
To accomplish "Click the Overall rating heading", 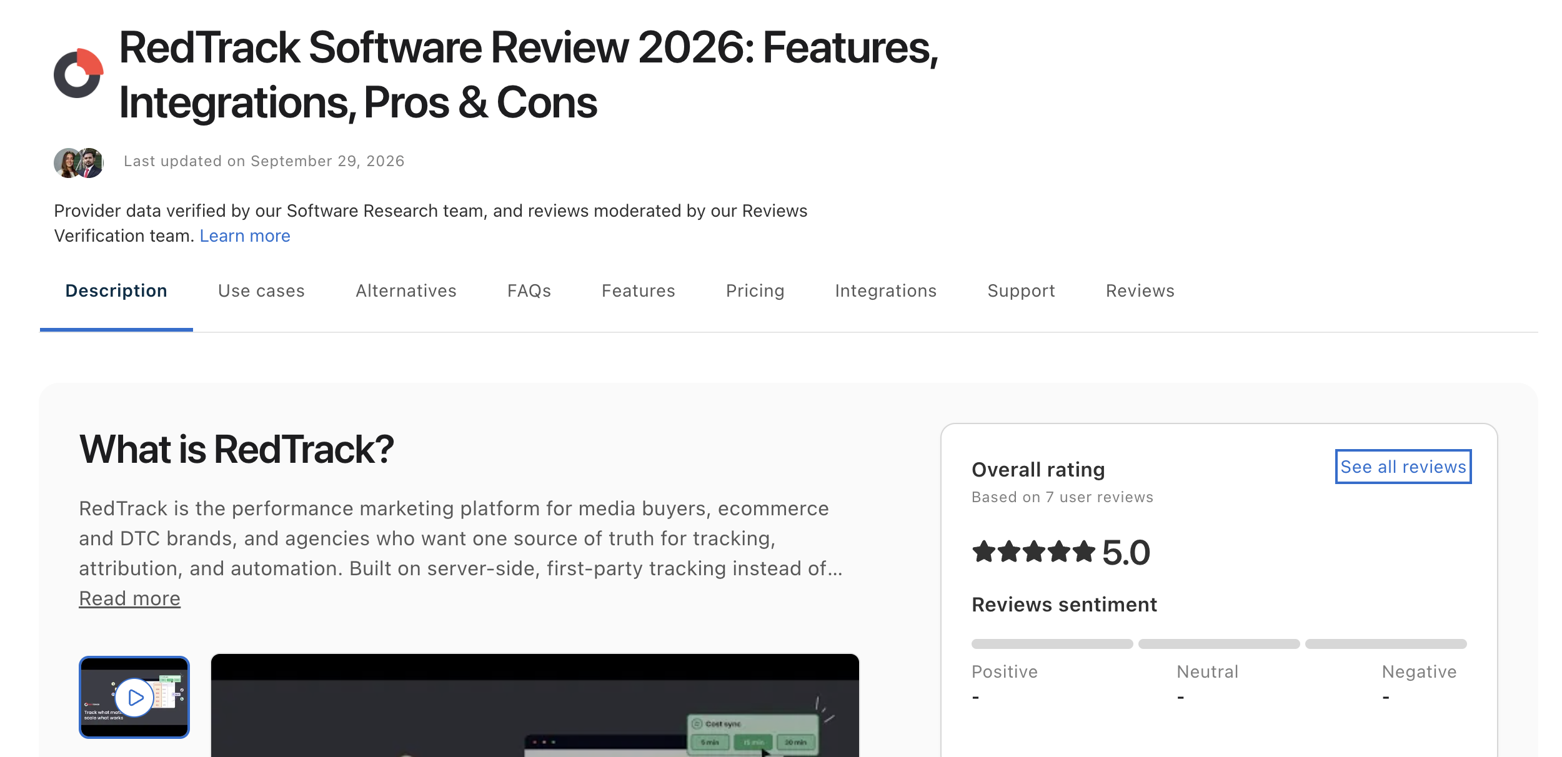I will point(1038,470).
